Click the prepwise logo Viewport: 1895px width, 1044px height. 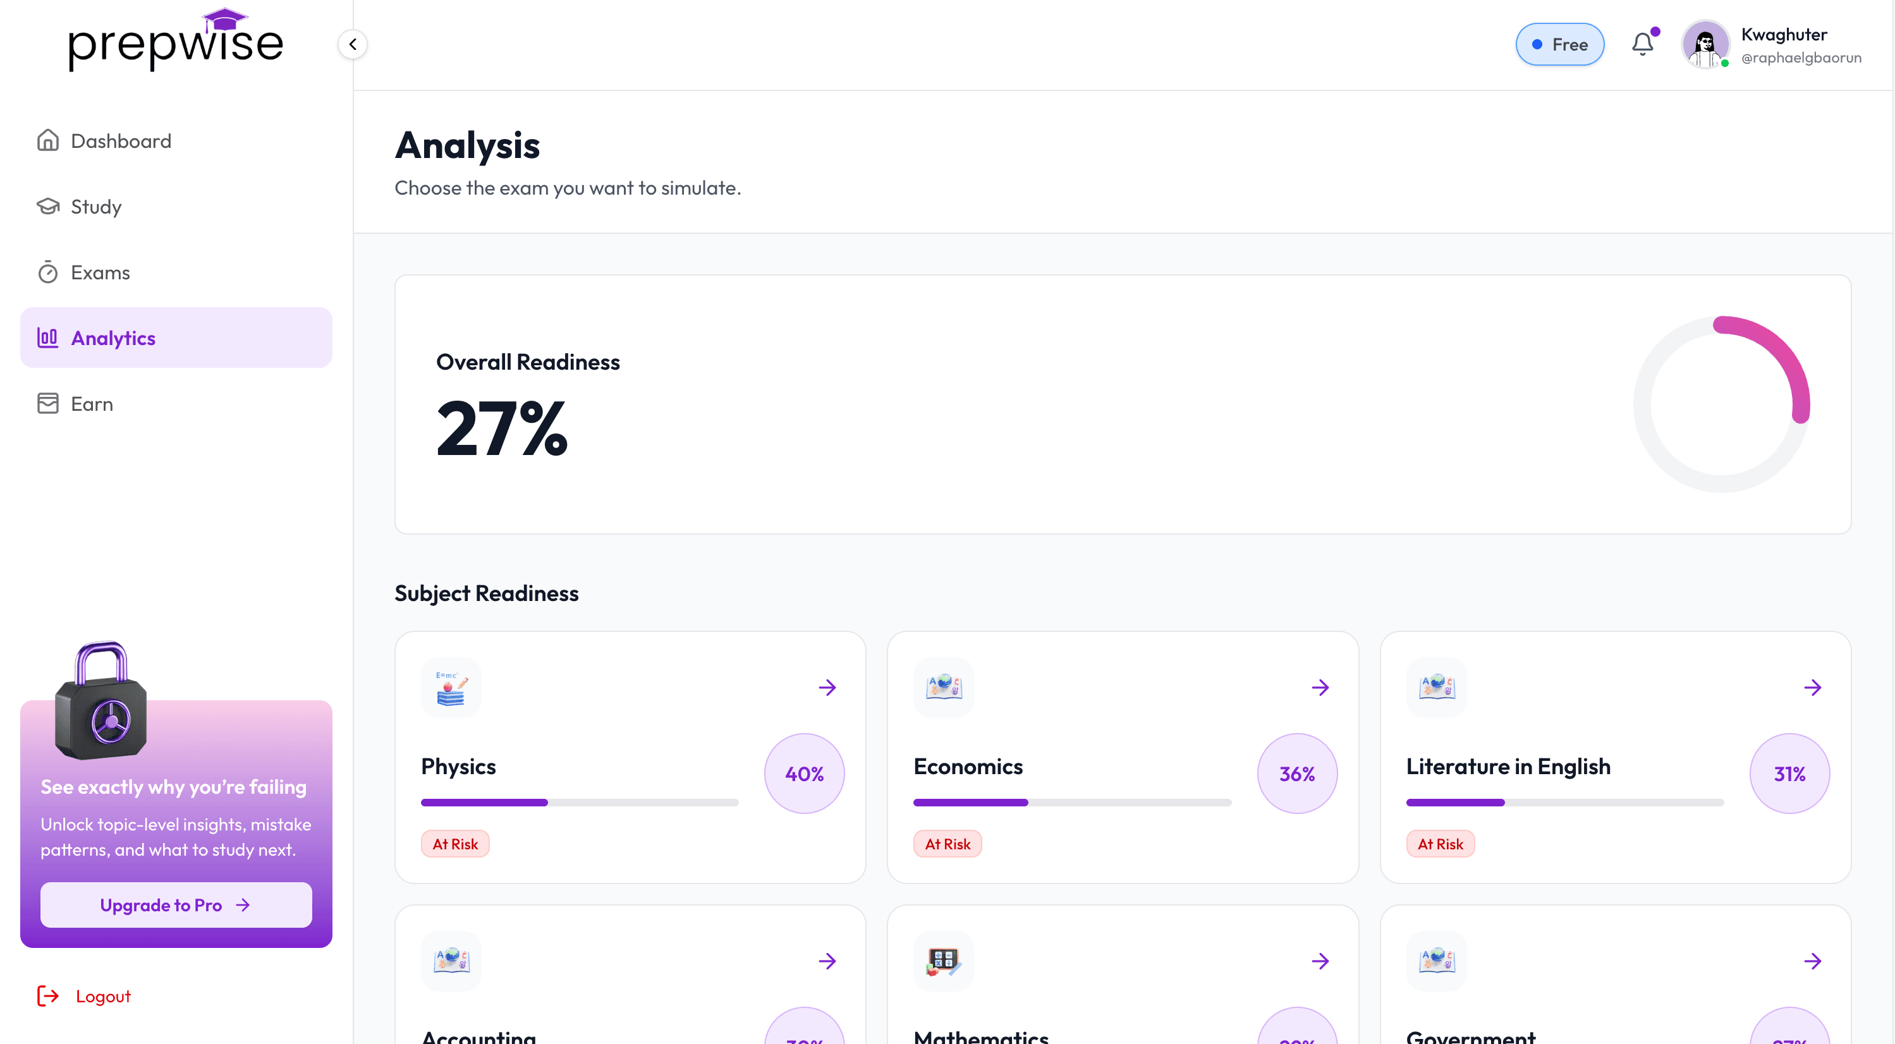pos(174,42)
